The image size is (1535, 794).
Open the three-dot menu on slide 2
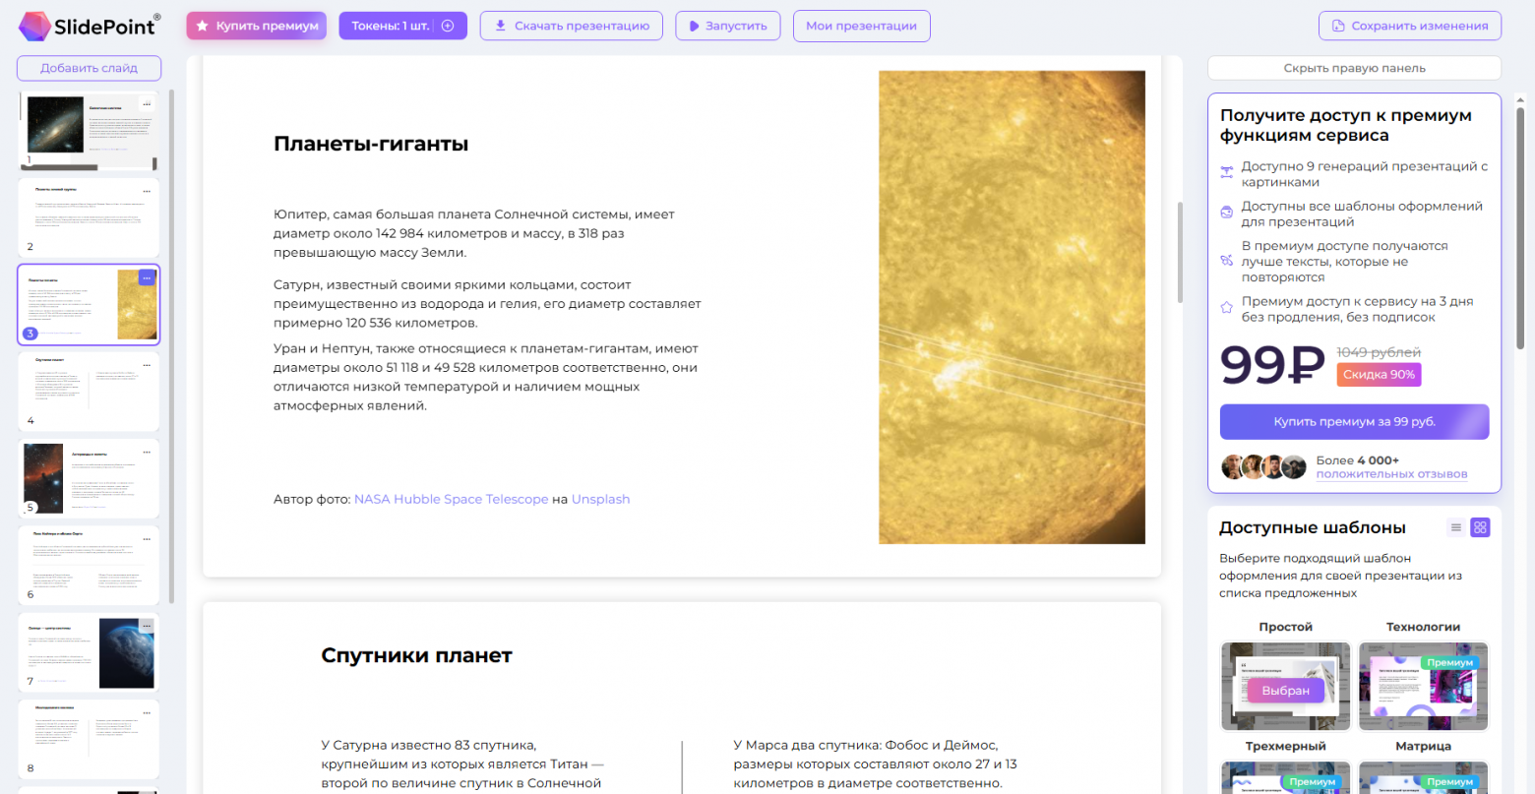pos(147,191)
